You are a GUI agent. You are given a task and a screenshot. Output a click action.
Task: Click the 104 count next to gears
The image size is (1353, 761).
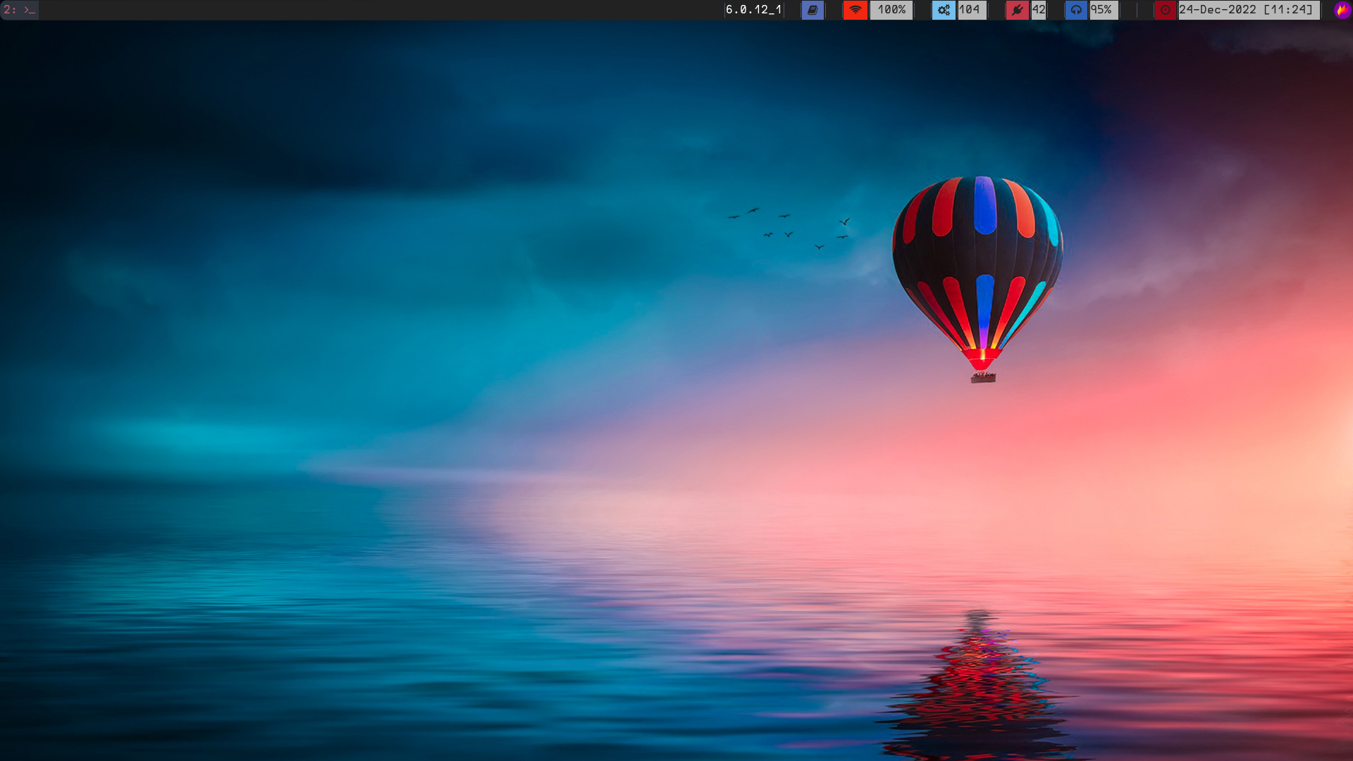point(970,10)
